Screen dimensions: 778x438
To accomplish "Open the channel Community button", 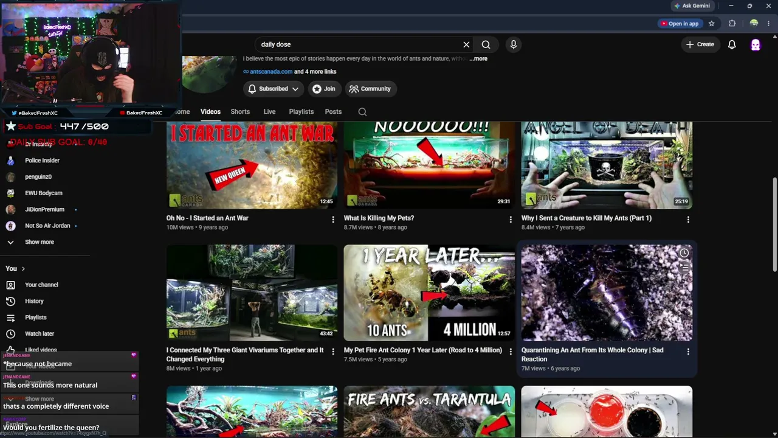I will pos(370,89).
